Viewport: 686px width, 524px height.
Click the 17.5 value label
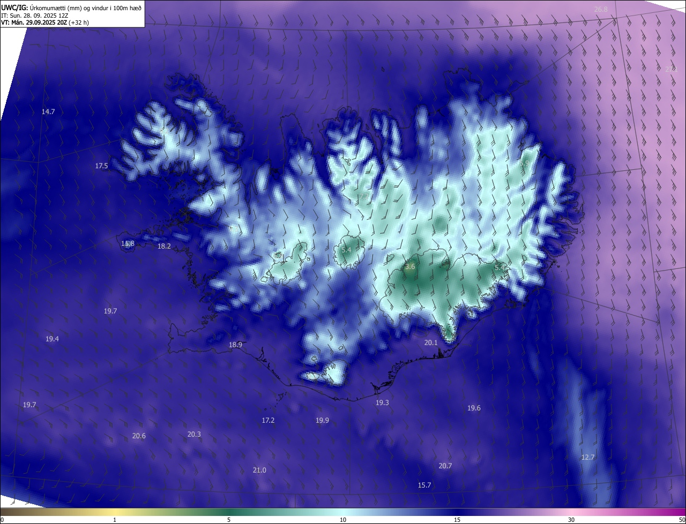(x=101, y=166)
